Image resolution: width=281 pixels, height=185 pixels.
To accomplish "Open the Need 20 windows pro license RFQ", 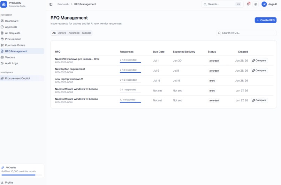I will (x=77, y=59).
